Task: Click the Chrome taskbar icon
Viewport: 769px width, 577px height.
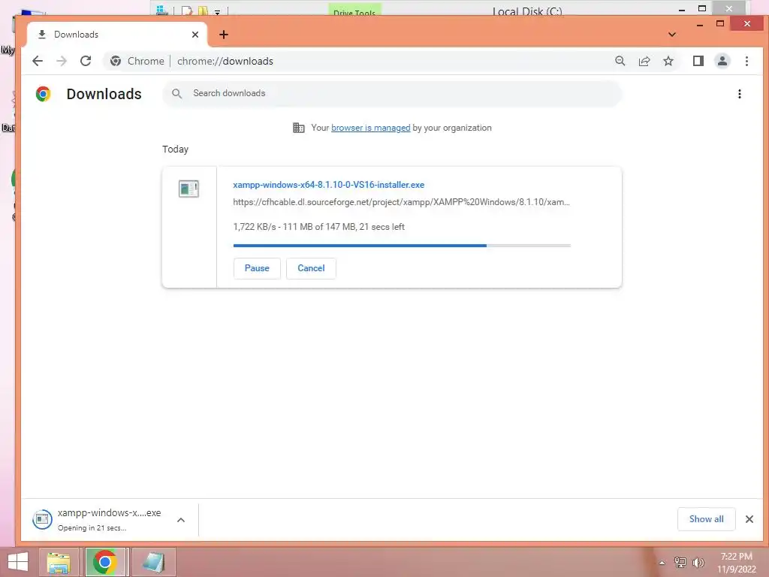Action: pos(104,562)
